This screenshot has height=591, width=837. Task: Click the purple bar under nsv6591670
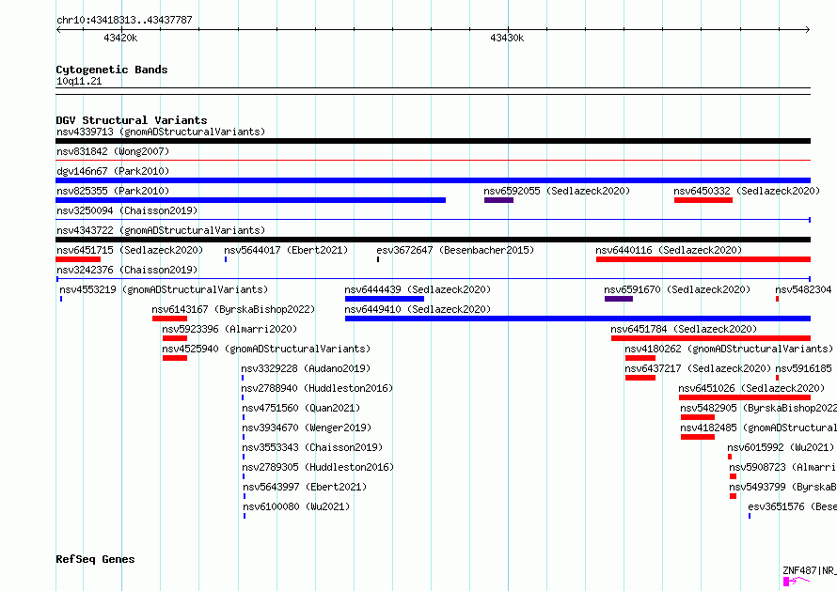click(619, 299)
